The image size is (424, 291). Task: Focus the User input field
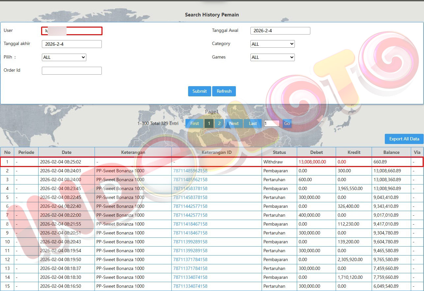pyautogui.click(x=72, y=31)
